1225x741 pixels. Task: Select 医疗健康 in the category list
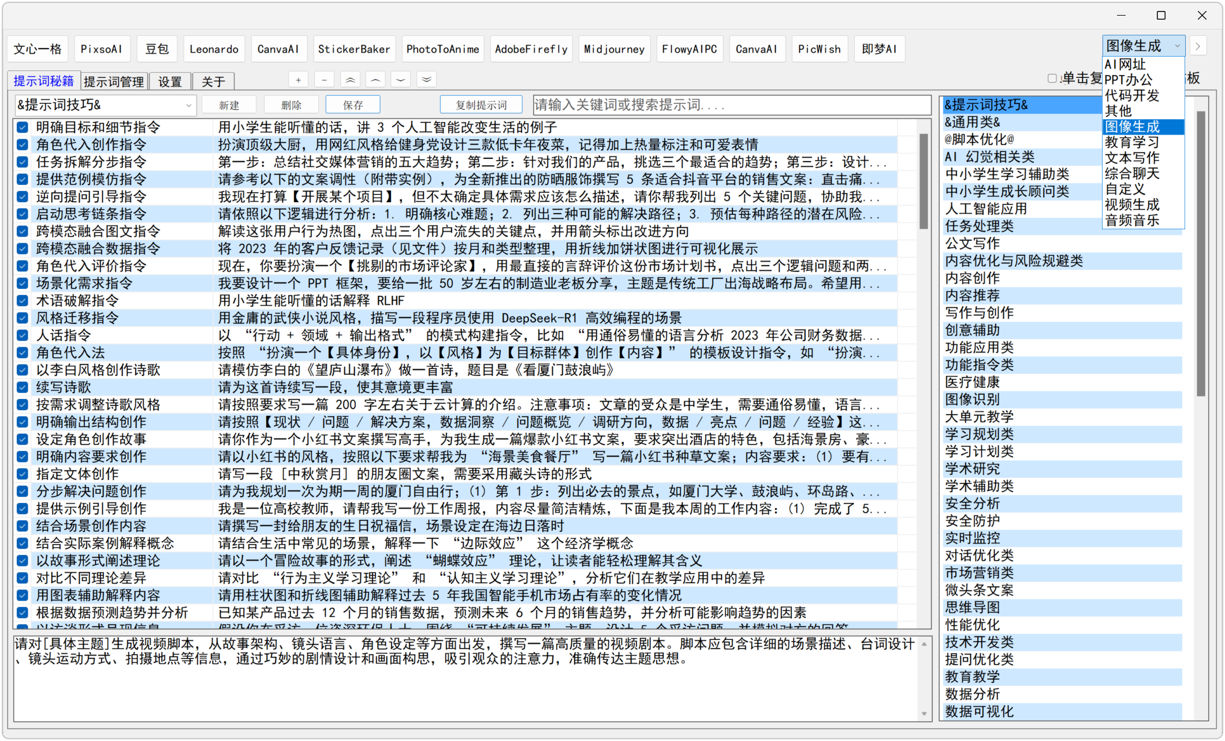(x=1063, y=382)
